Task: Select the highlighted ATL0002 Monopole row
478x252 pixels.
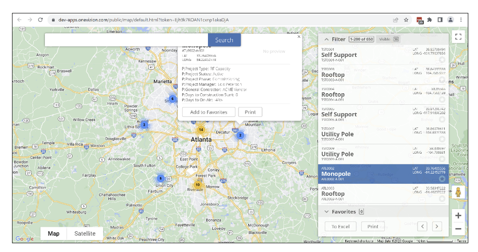Action: 383,174
